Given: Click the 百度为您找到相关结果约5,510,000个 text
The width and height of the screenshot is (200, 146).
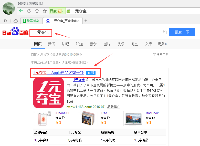Looking at the screenshot, I should 56,55.
